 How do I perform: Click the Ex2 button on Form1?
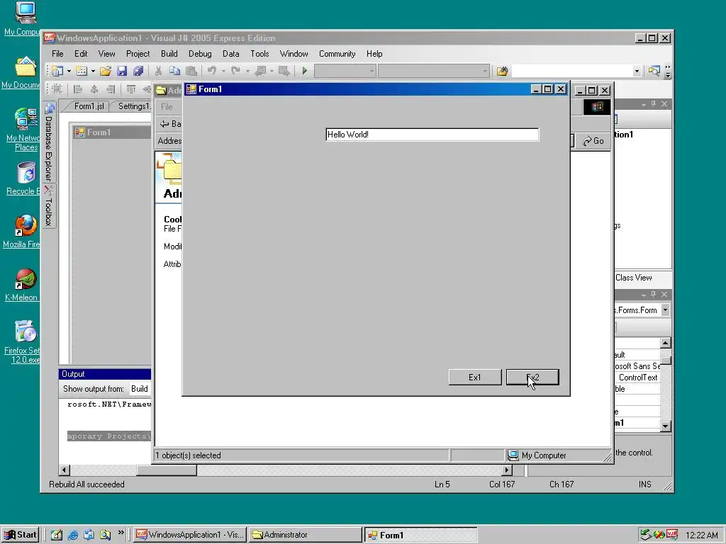(532, 377)
